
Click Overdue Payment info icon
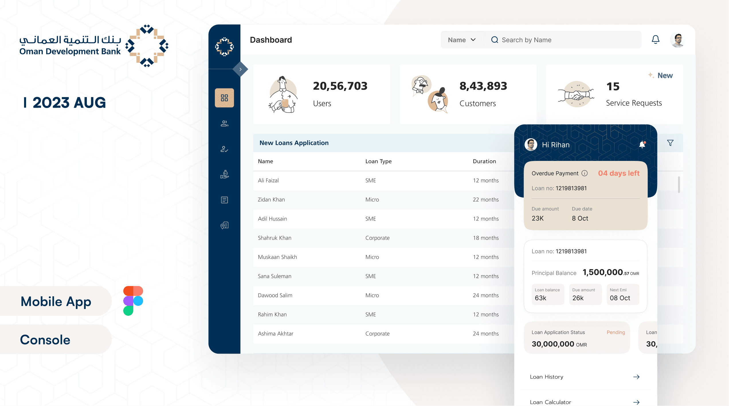pyautogui.click(x=585, y=173)
